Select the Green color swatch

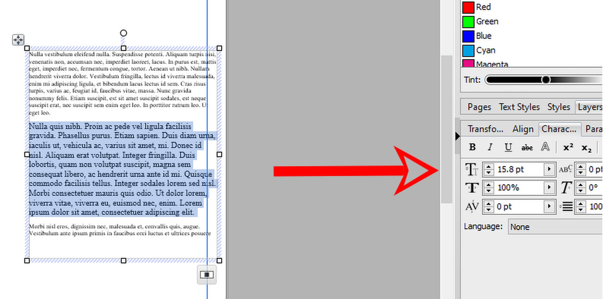pyautogui.click(x=468, y=22)
